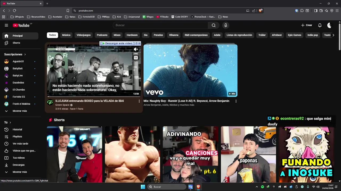Select the Música chip
The height and width of the screenshot is (191, 341).
pos(66,35)
